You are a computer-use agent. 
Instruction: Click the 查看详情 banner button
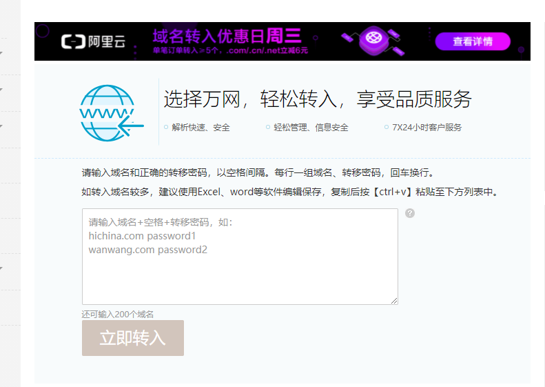[x=473, y=41]
